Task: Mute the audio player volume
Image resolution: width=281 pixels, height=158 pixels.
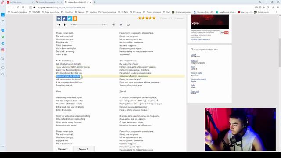Action: [114, 25]
